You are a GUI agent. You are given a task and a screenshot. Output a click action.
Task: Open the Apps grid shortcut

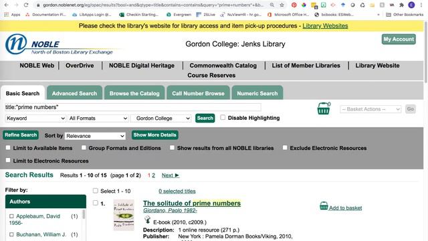point(12,15)
